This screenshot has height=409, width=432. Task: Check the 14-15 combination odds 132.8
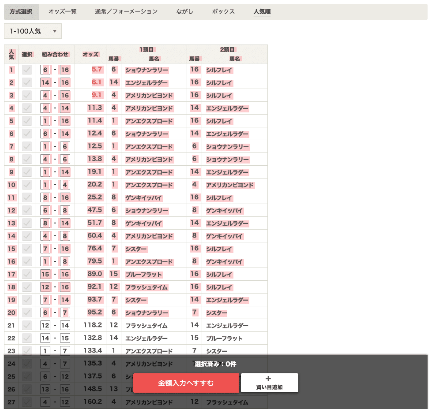(x=27, y=338)
